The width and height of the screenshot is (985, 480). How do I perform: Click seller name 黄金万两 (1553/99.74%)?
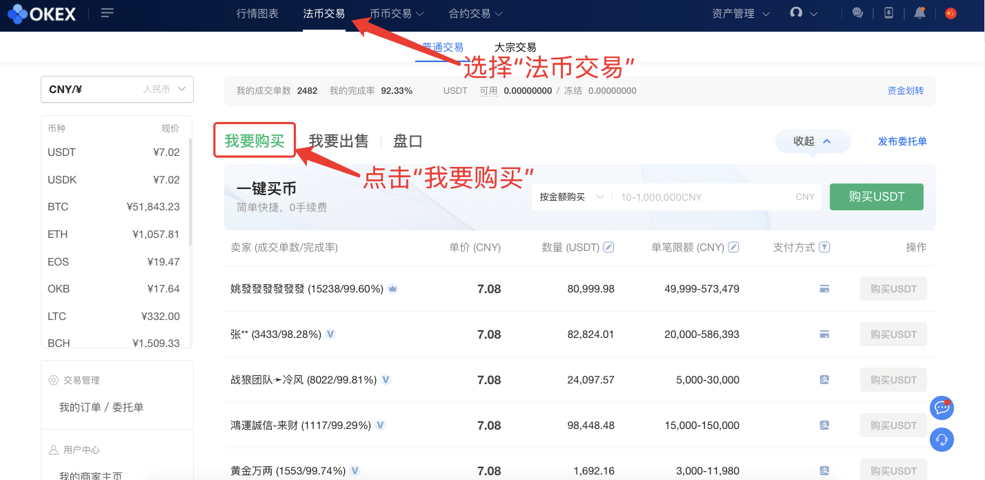(x=288, y=471)
